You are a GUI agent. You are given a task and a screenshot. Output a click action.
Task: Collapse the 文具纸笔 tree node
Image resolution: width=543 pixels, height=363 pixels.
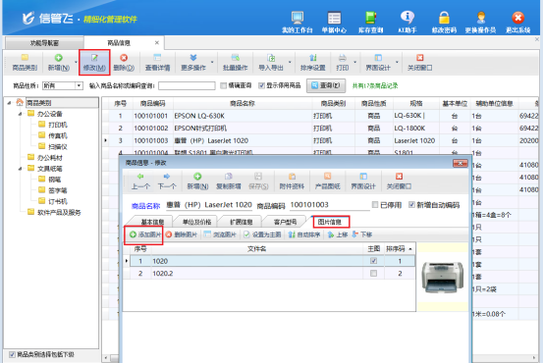click(x=20, y=169)
